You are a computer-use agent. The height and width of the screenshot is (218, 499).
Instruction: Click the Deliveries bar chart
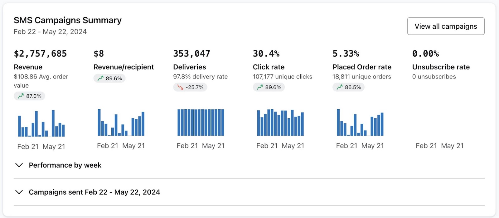tap(201, 122)
